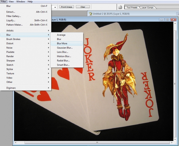Viewport: 179px width, 146px height.
Task: Open Gaussian Blur... dialog
Action: point(67,48)
